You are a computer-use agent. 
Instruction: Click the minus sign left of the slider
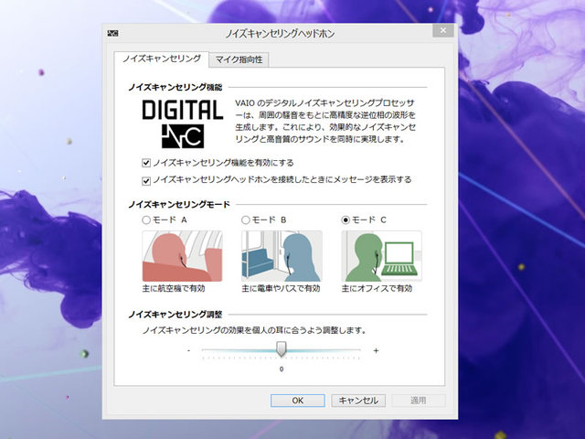(x=188, y=350)
